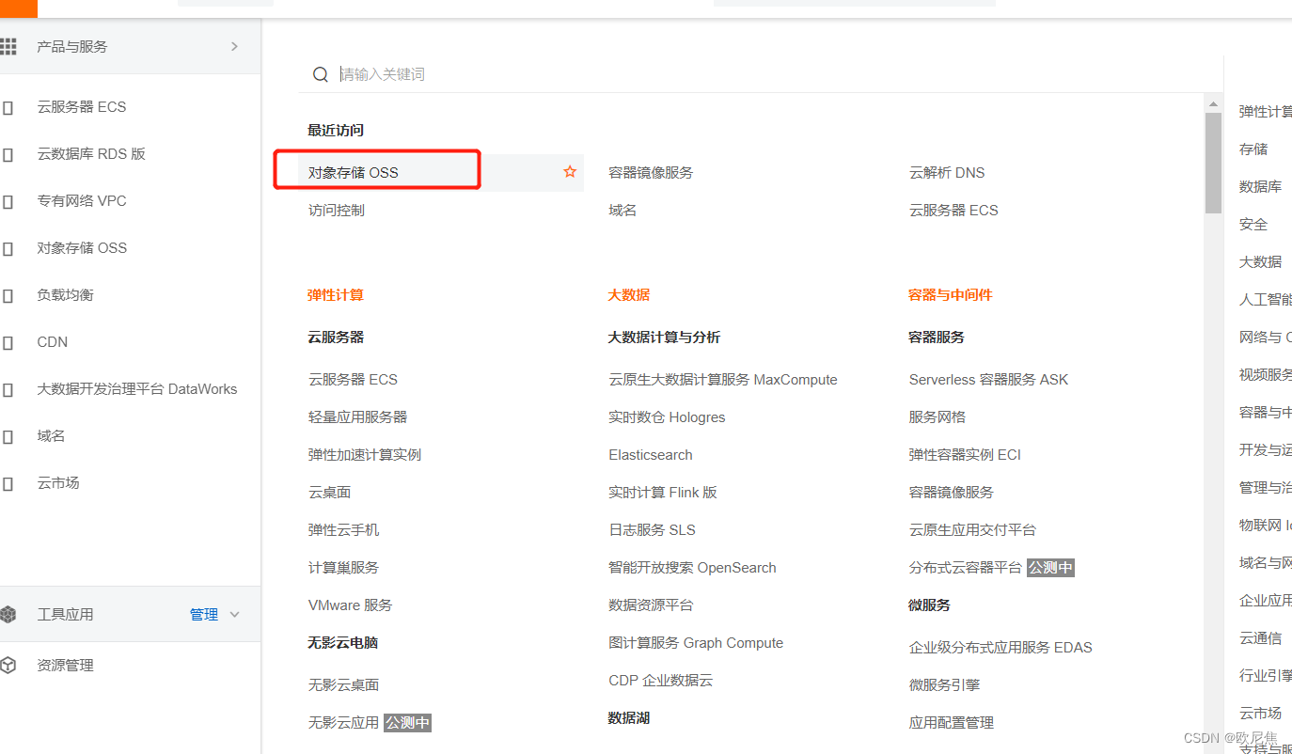This screenshot has width=1292, height=754.
Task: Click the icon beside 云市场 in sidebar
Action: pyautogui.click(x=8, y=483)
